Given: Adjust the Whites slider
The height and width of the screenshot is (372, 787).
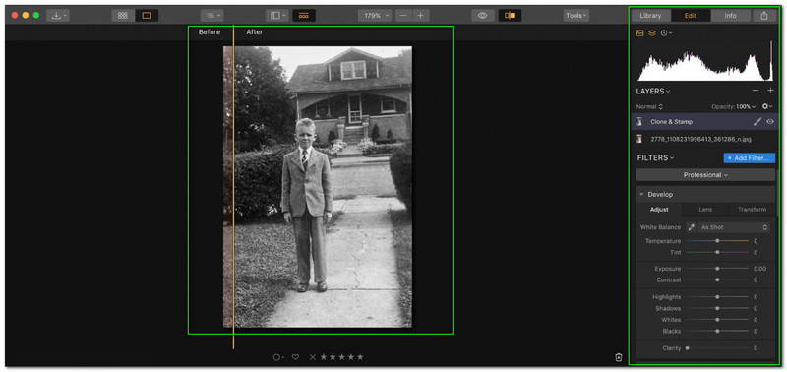Looking at the screenshot, I should coord(717,320).
